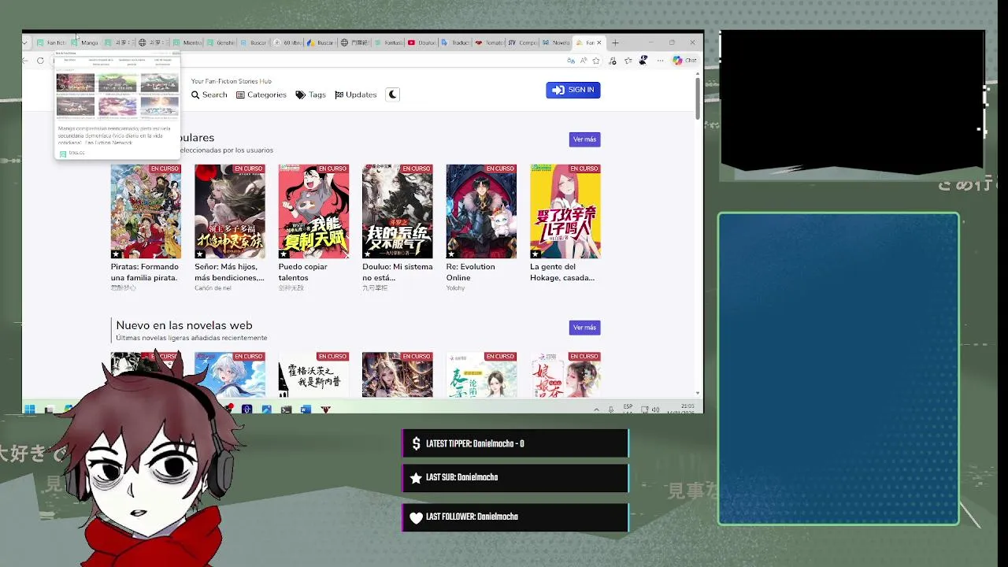Screen dimensions: 1008x567
Task: Click the star icon on La gente del Hokage cover
Action: [535, 254]
